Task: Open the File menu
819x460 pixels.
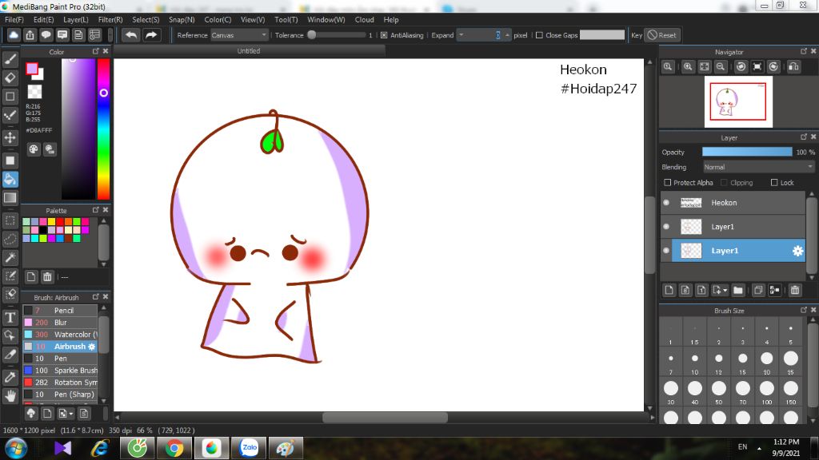Action: [14, 20]
